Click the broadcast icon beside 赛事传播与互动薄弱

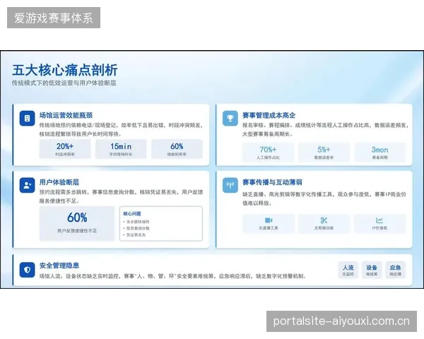[230, 185]
